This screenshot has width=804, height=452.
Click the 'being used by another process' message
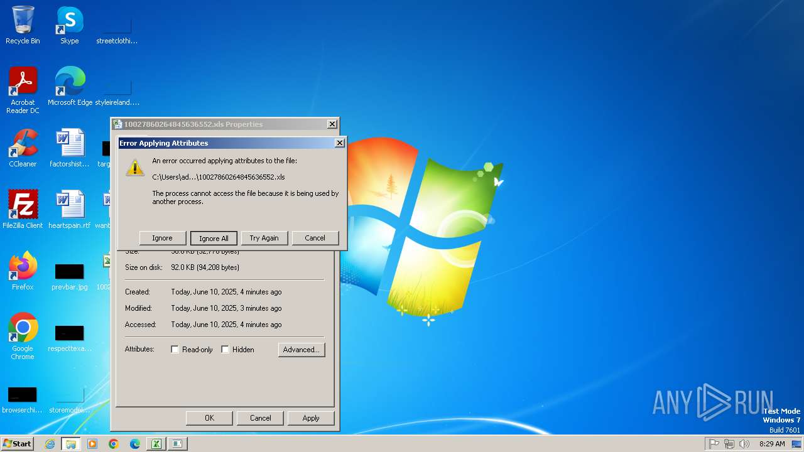pos(246,198)
